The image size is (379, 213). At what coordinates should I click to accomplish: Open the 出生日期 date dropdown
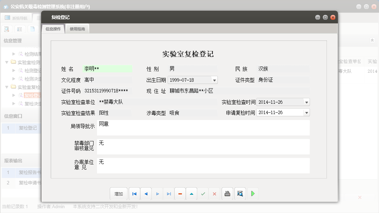[214, 80]
